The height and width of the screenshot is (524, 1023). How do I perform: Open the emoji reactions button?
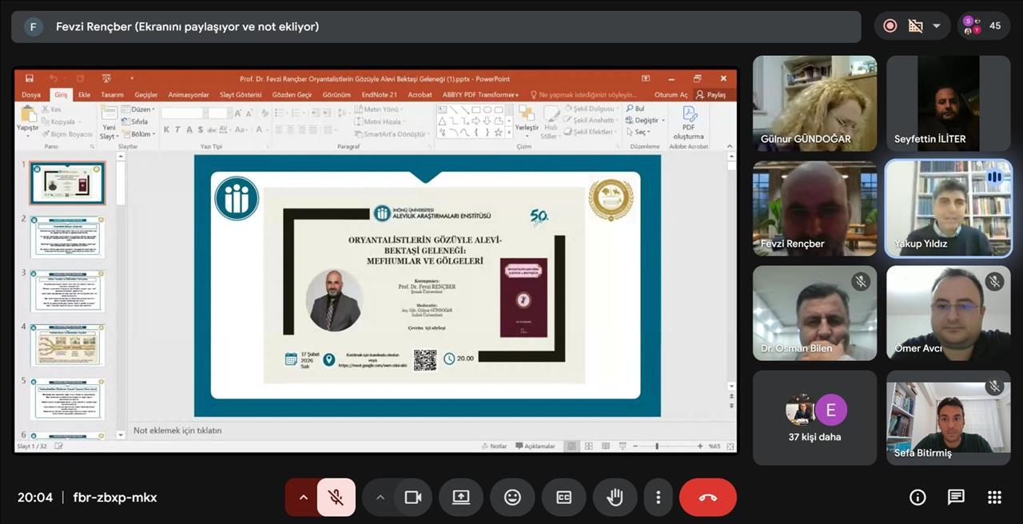512,498
